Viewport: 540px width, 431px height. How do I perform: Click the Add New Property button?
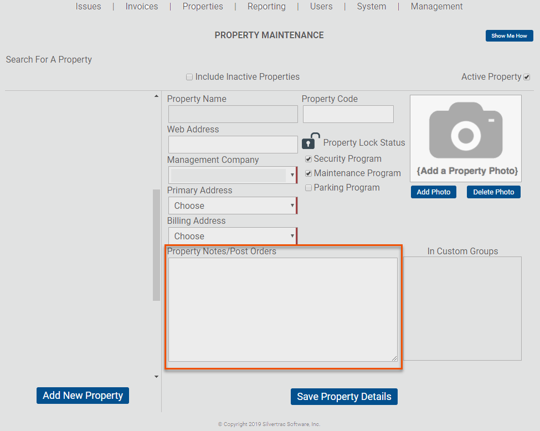pyautogui.click(x=83, y=396)
